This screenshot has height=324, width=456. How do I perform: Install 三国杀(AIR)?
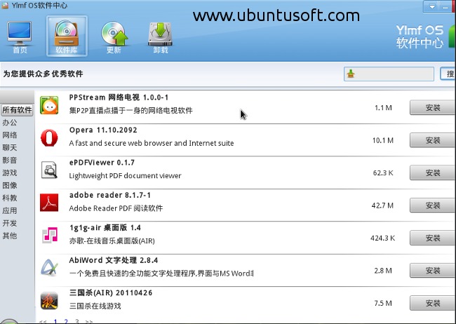(432, 303)
